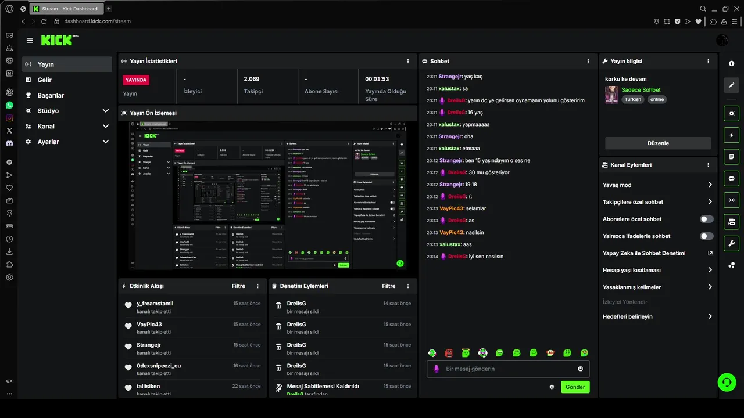Image resolution: width=744 pixels, height=418 pixels.
Task: Toggle the wrench stream info widget icon in right bar
Action: pyautogui.click(x=732, y=243)
